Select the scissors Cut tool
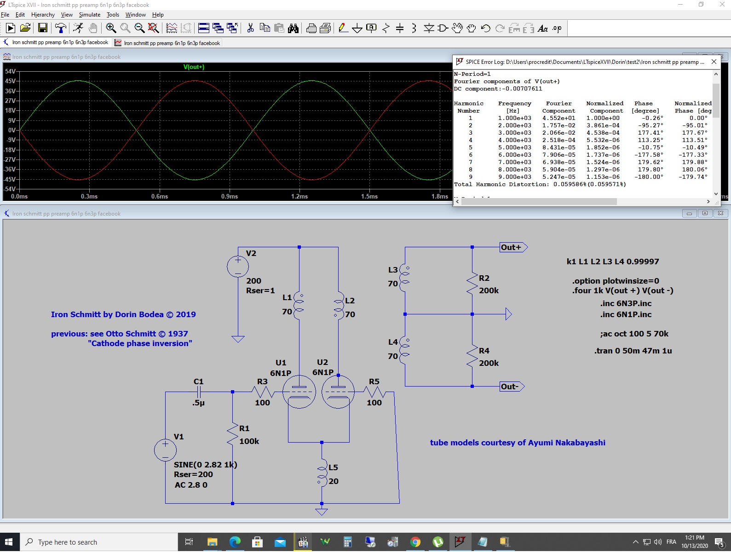The image size is (731, 552). tap(250, 28)
